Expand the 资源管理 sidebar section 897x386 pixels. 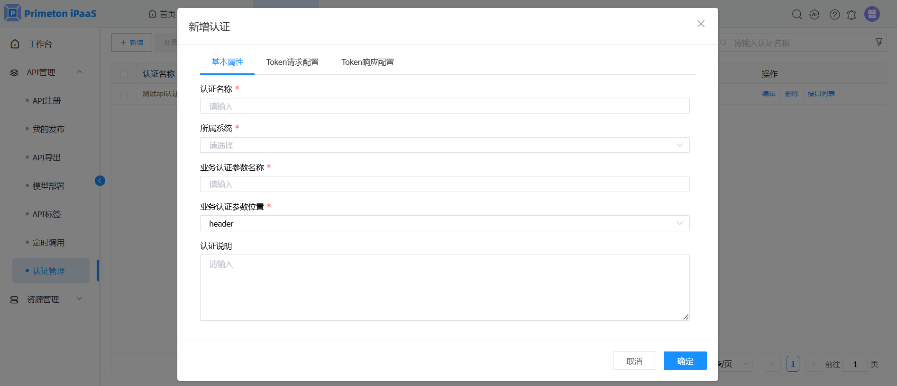(79, 299)
